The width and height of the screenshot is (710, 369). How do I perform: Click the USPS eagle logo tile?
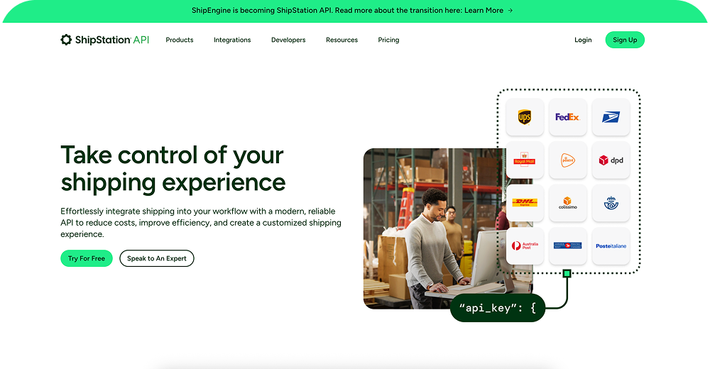pos(611,117)
